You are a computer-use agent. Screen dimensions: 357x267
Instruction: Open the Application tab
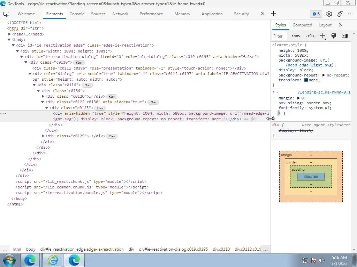click(x=212, y=14)
